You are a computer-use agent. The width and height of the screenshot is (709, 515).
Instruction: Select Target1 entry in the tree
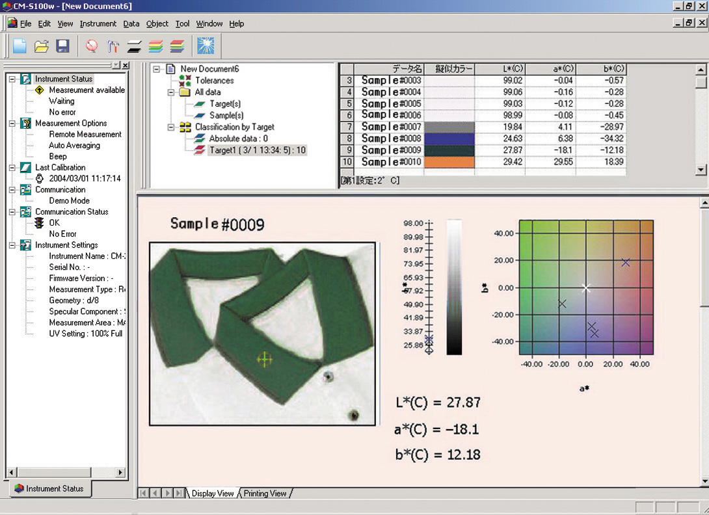click(257, 150)
